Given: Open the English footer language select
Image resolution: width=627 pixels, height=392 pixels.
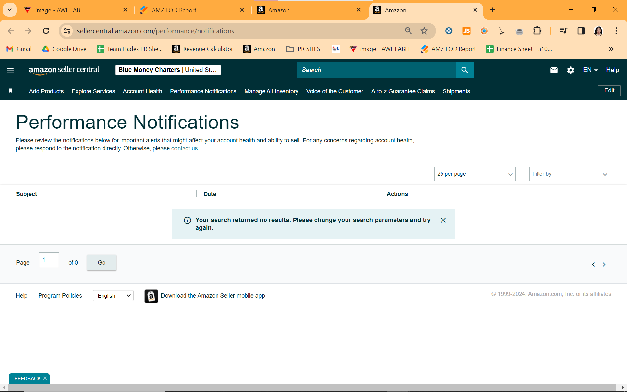Looking at the screenshot, I should click(113, 296).
